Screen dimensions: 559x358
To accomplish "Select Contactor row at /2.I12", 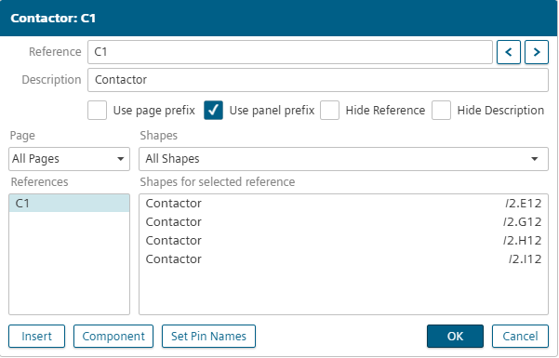I will click(343, 259).
